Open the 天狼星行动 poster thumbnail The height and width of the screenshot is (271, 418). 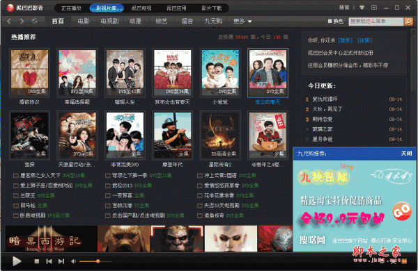click(77, 135)
